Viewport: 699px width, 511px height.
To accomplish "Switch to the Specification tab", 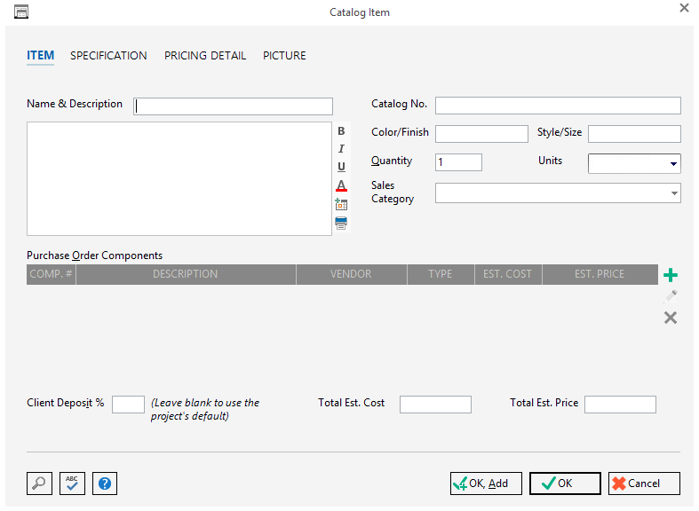I will click(x=108, y=55).
